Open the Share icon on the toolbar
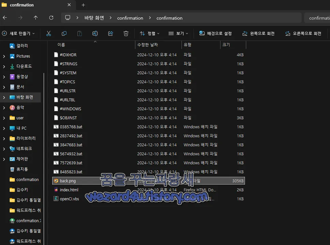The width and height of the screenshot is (330, 245). tap(110, 33)
